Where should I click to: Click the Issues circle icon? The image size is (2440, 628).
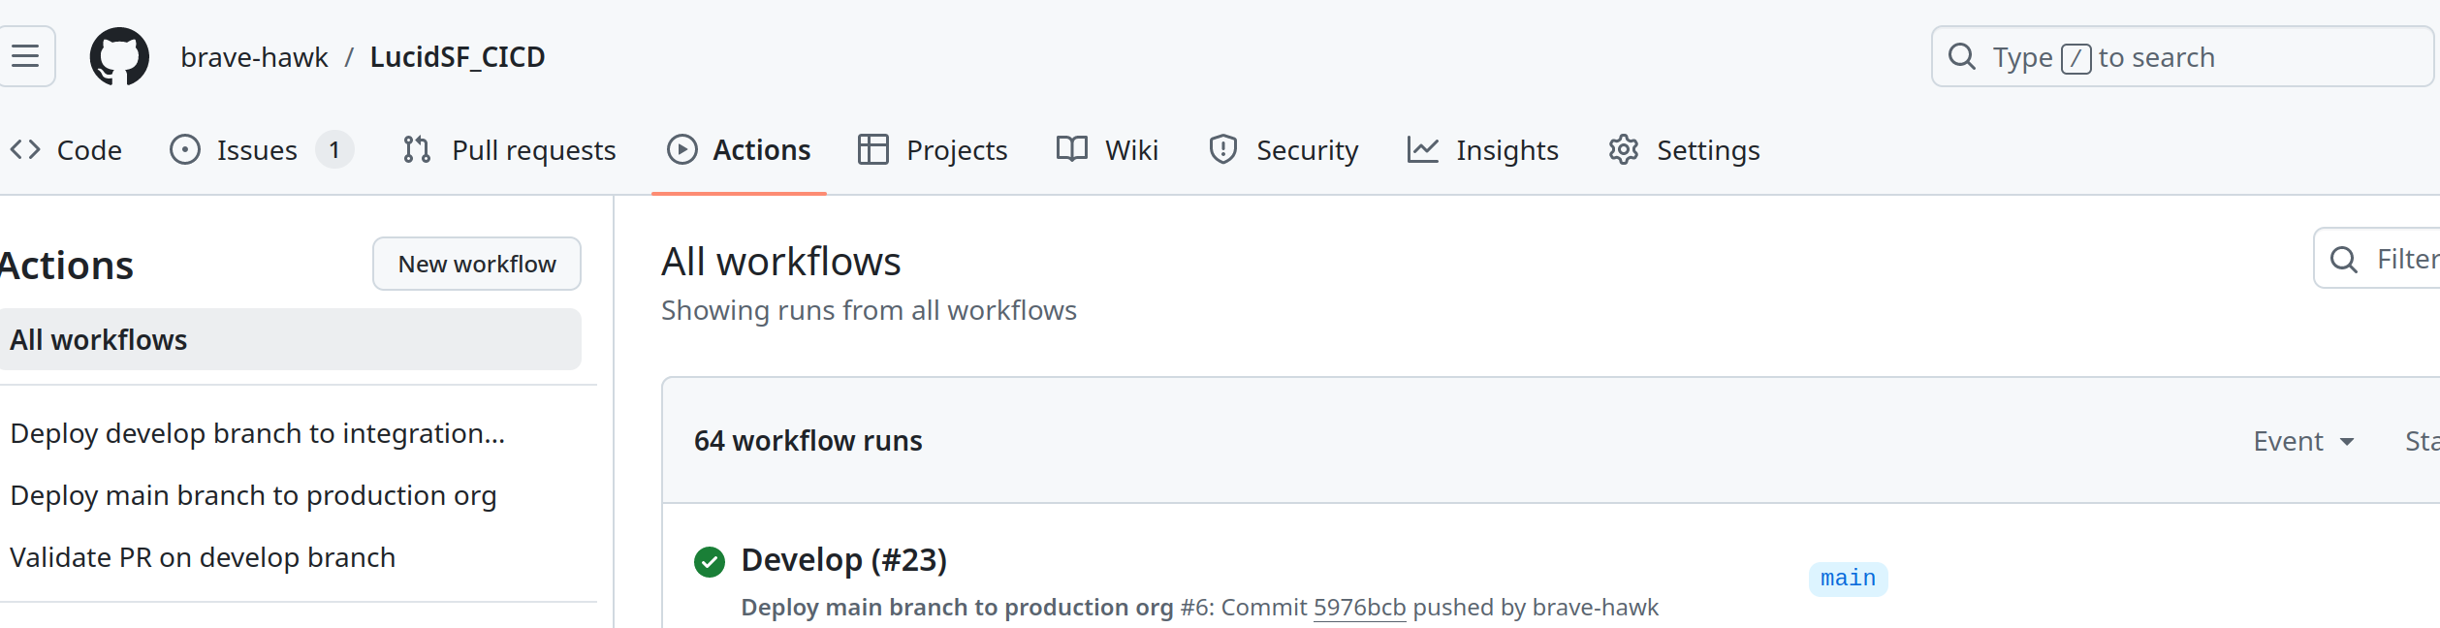184,149
